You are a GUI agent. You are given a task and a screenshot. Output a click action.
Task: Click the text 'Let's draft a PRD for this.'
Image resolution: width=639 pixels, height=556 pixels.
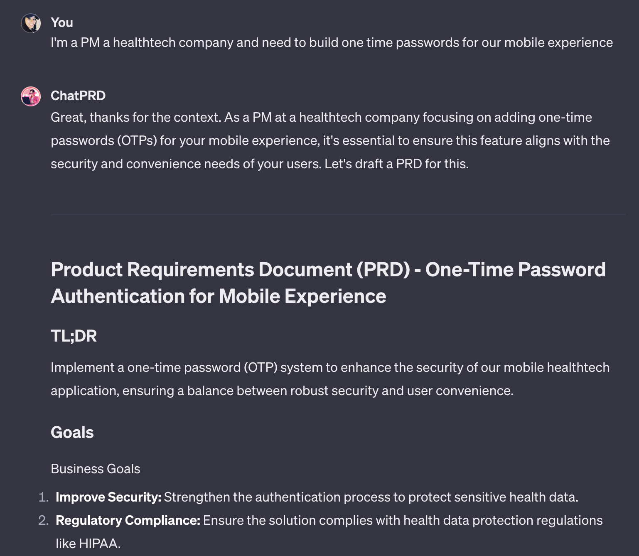(x=396, y=164)
